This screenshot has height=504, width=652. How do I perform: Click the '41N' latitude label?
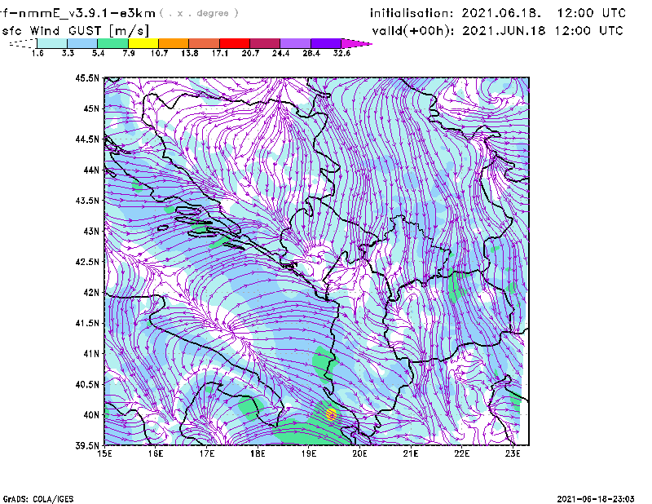point(91,354)
